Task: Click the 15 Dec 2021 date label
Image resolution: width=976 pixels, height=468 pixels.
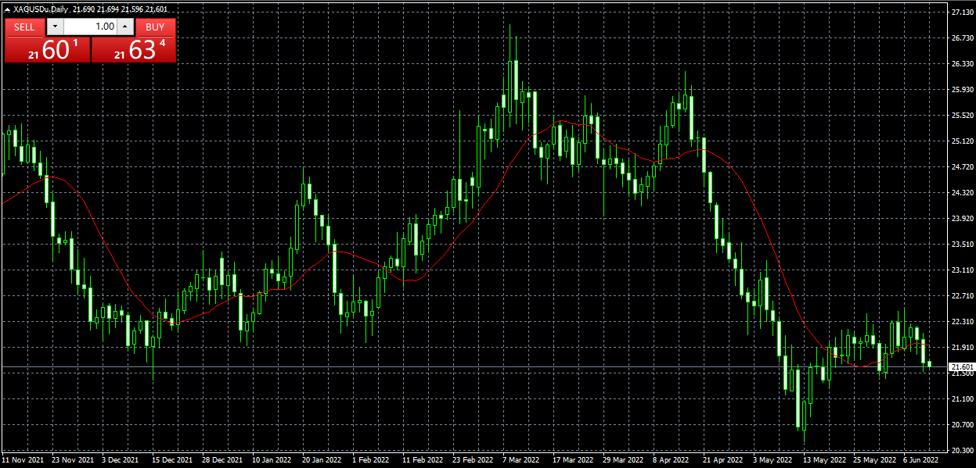Action: point(172,461)
